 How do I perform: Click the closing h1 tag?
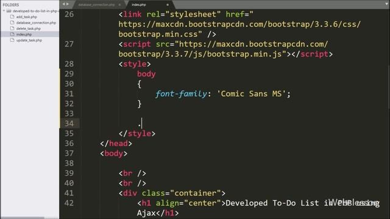coord(167,213)
